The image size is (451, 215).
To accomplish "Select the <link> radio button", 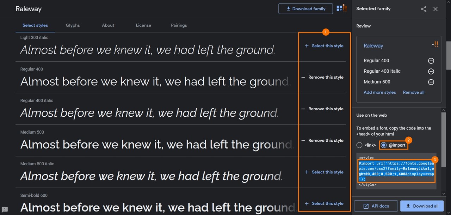I will [x=359, y=145].
